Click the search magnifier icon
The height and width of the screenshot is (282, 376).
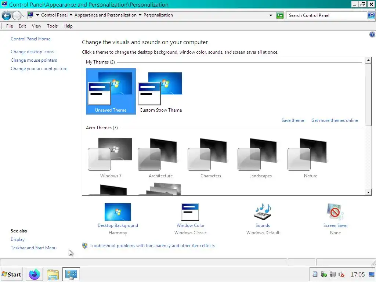click(371, 15)
